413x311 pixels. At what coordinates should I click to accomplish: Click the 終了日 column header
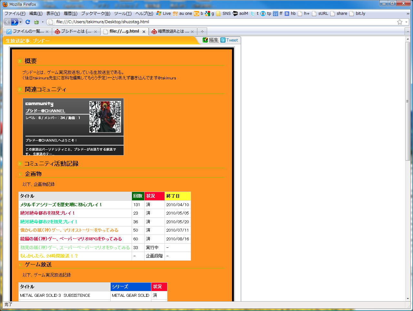point(178,196)
